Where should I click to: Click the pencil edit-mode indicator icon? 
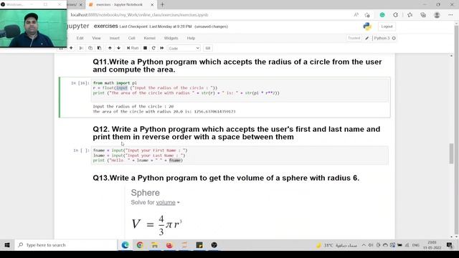coord(366,38)
